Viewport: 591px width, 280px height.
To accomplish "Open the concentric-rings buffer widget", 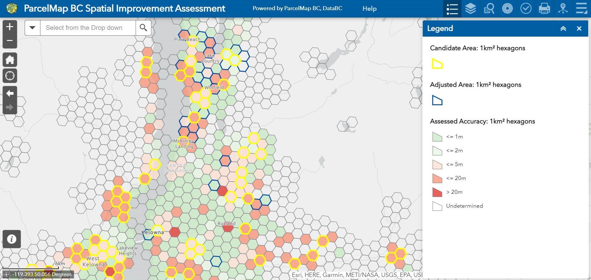I will pos(507,9).
